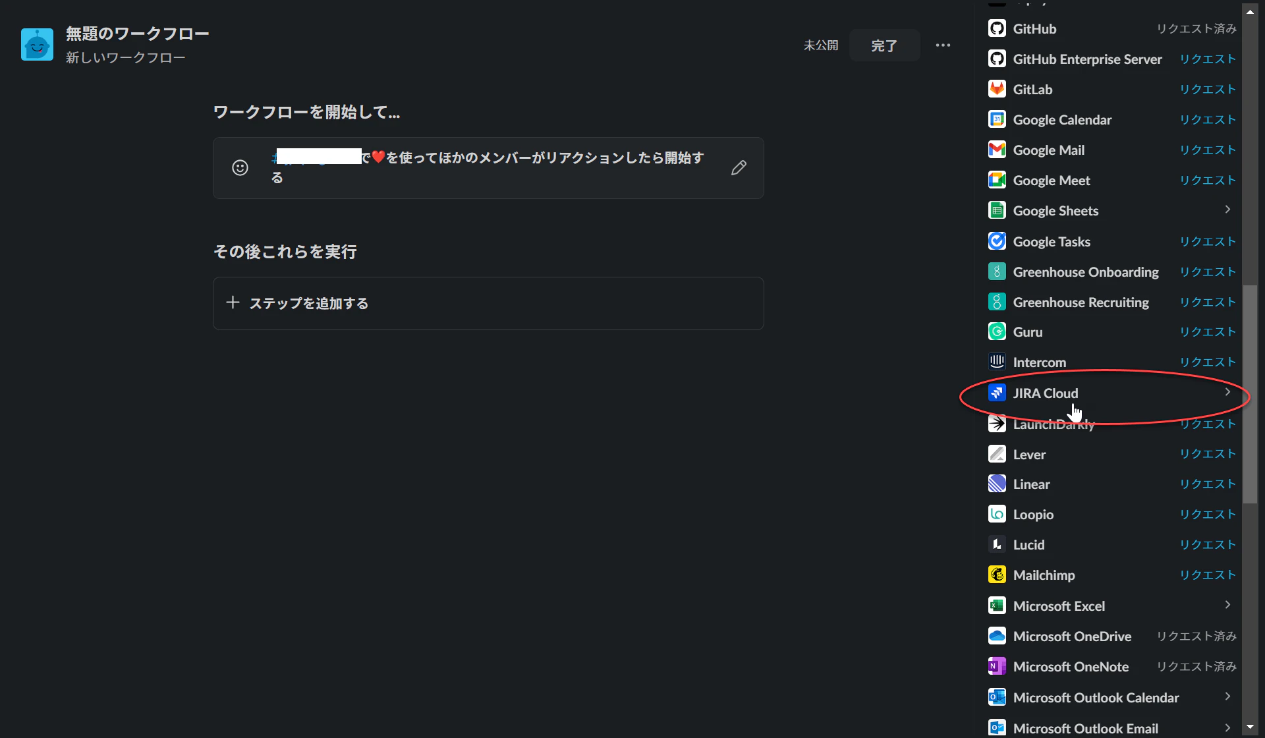Image resolution: width=1265 pixels, height=738 pixels.
Task: Request access for Loopio
Action: [1208, 515]
